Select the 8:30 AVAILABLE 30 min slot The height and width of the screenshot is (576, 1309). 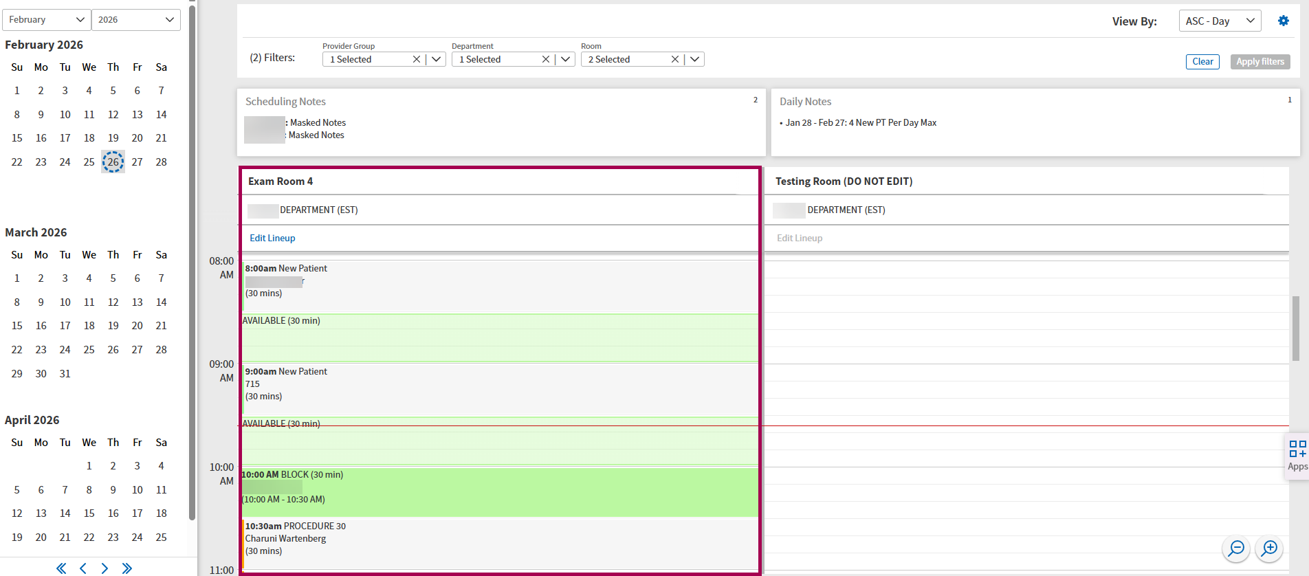click(500, 337)
